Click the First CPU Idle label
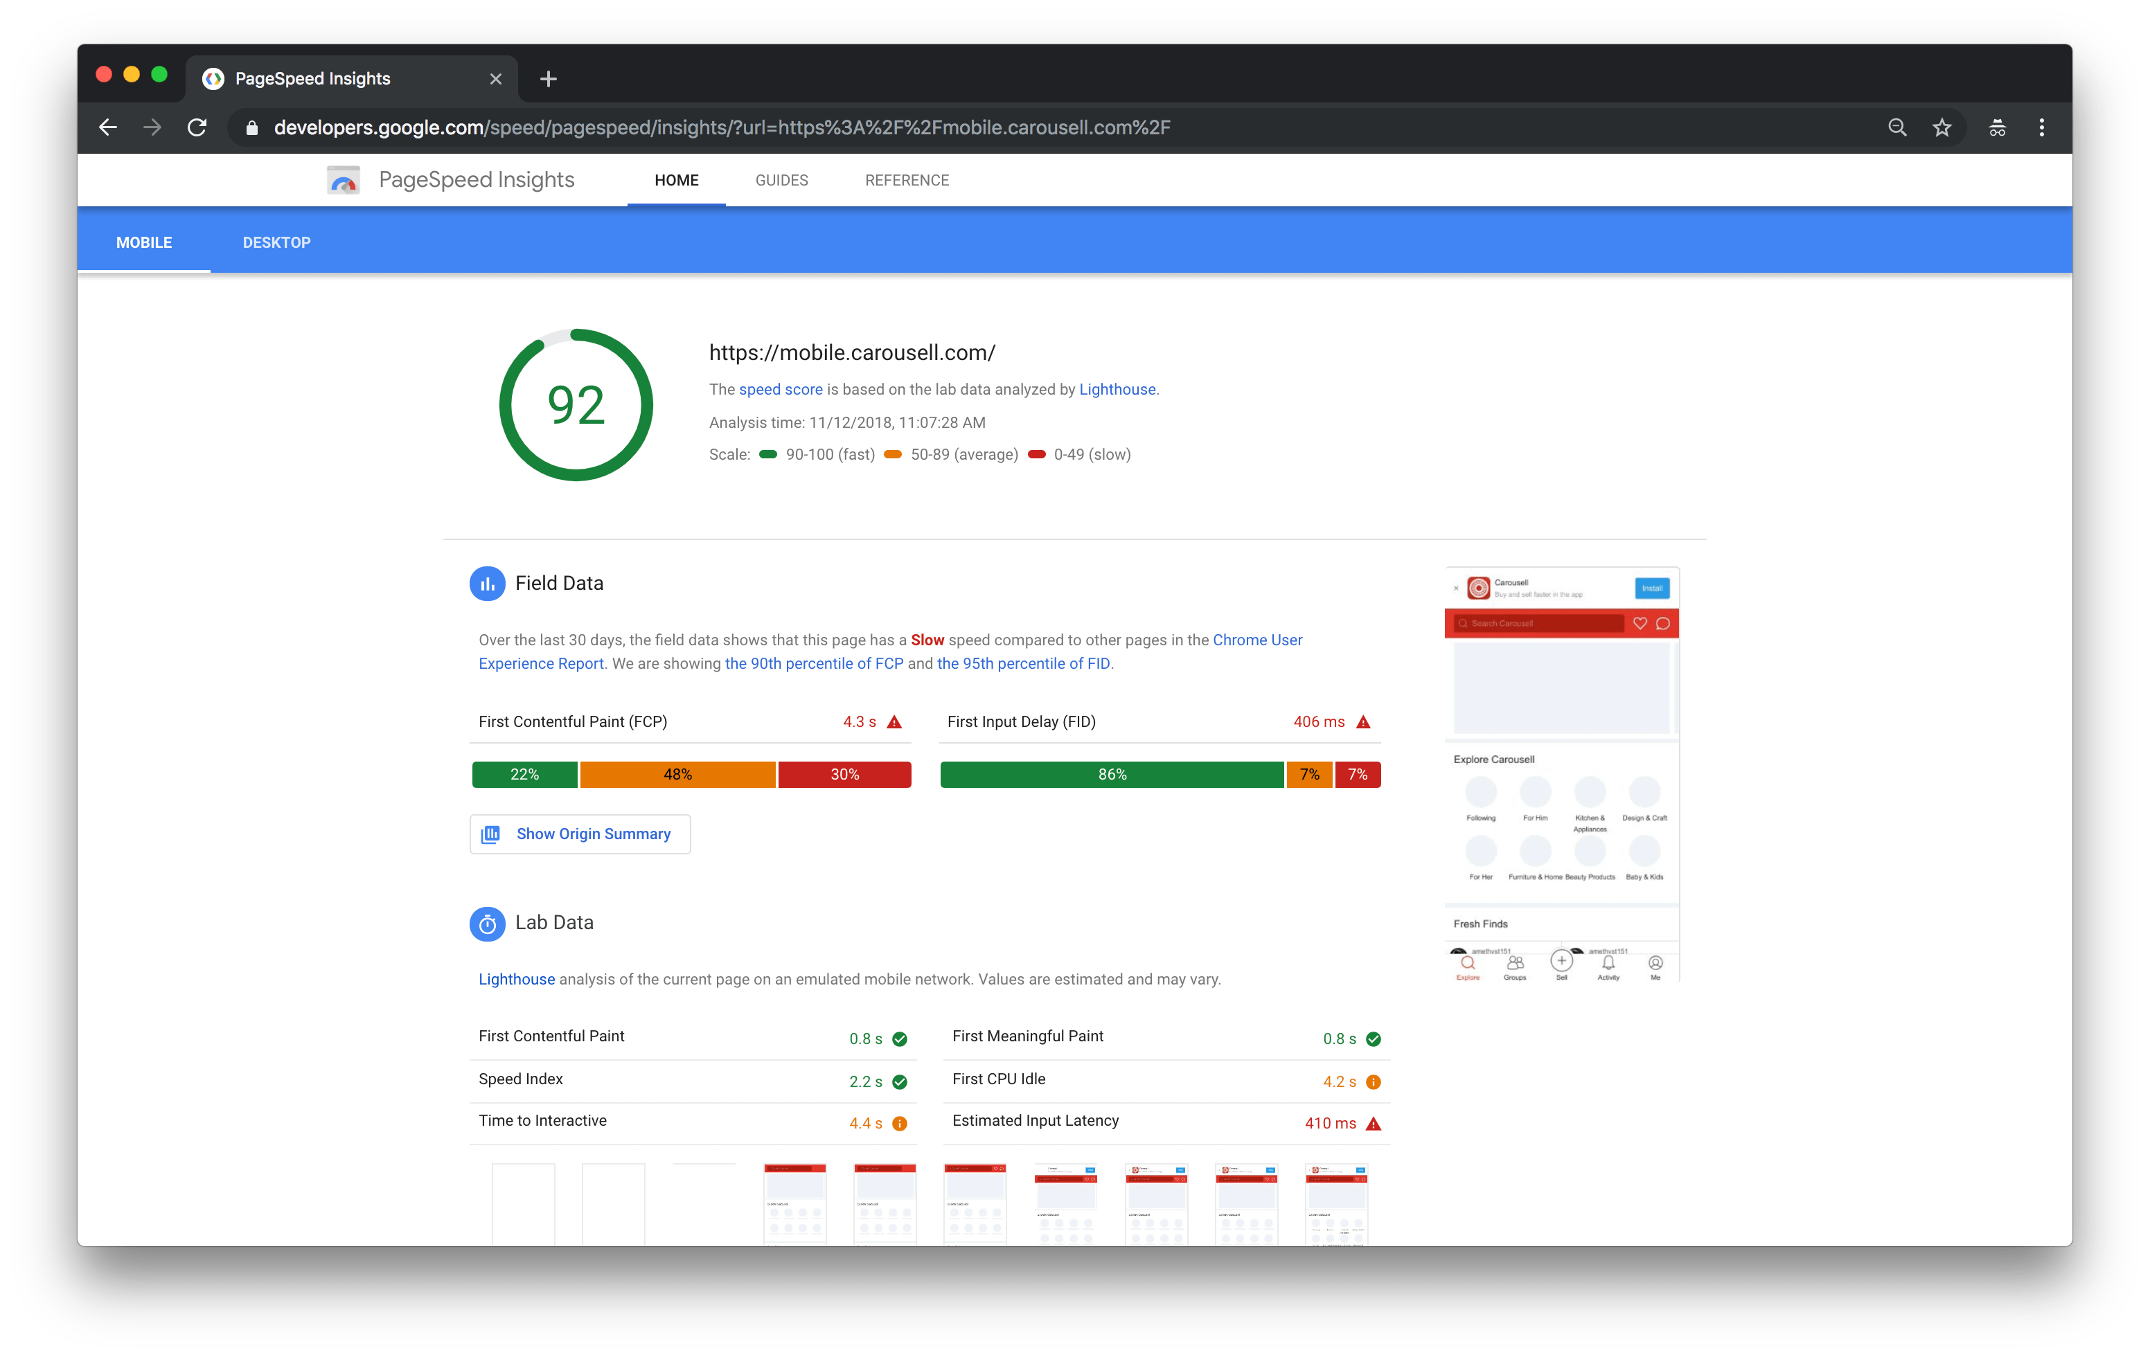The width and height of the screenshot is (2150, 1357). point(999,1079)
